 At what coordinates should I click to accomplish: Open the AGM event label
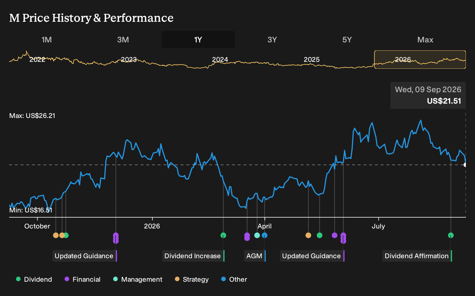click(255, 256)
